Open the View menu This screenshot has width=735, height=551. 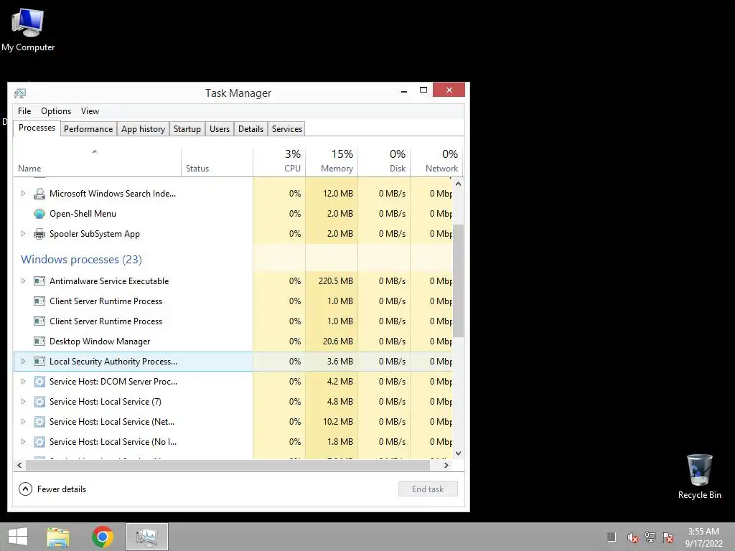[x=90, y=111]
